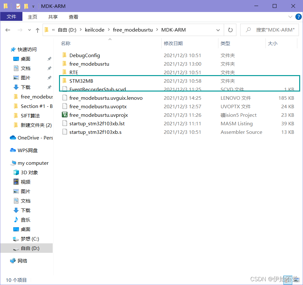This screenshot has height=285, width=303.
Task: Open 快速访问 star item
Action: [x=24, y=50]
